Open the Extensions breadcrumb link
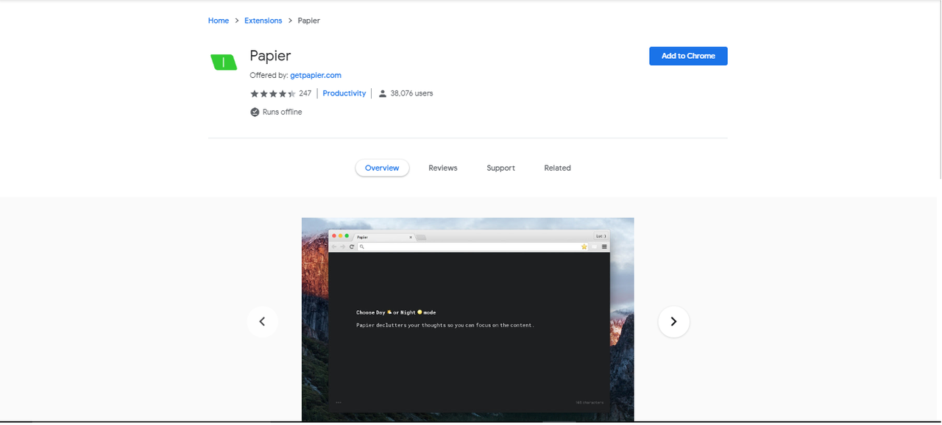The width and height of the screenshot is (942, 425). pyautogui.click(x=263, y=21)
